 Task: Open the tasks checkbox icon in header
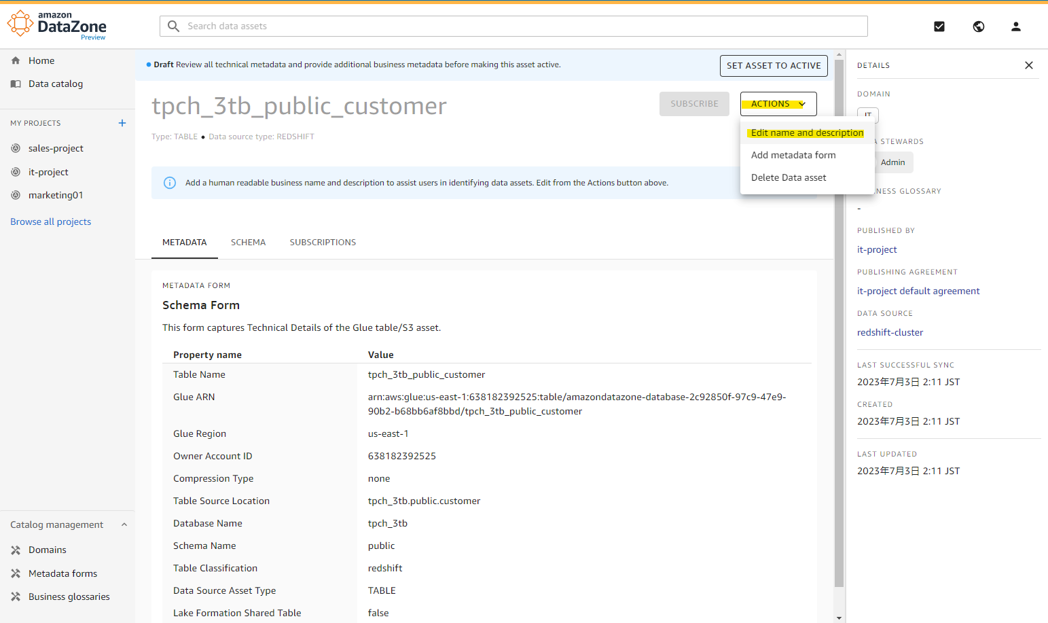[939, 26]
